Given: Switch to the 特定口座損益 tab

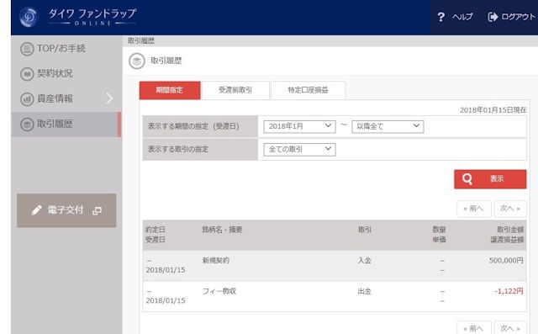Looking at the screenshot, I should coord(309,90).
